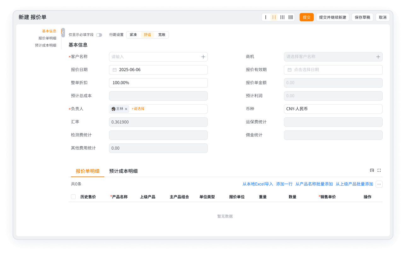Click calendar icon in 报价有效期 field
The height and width of the screenshot is (255, 406).
(x=290, y=70)
